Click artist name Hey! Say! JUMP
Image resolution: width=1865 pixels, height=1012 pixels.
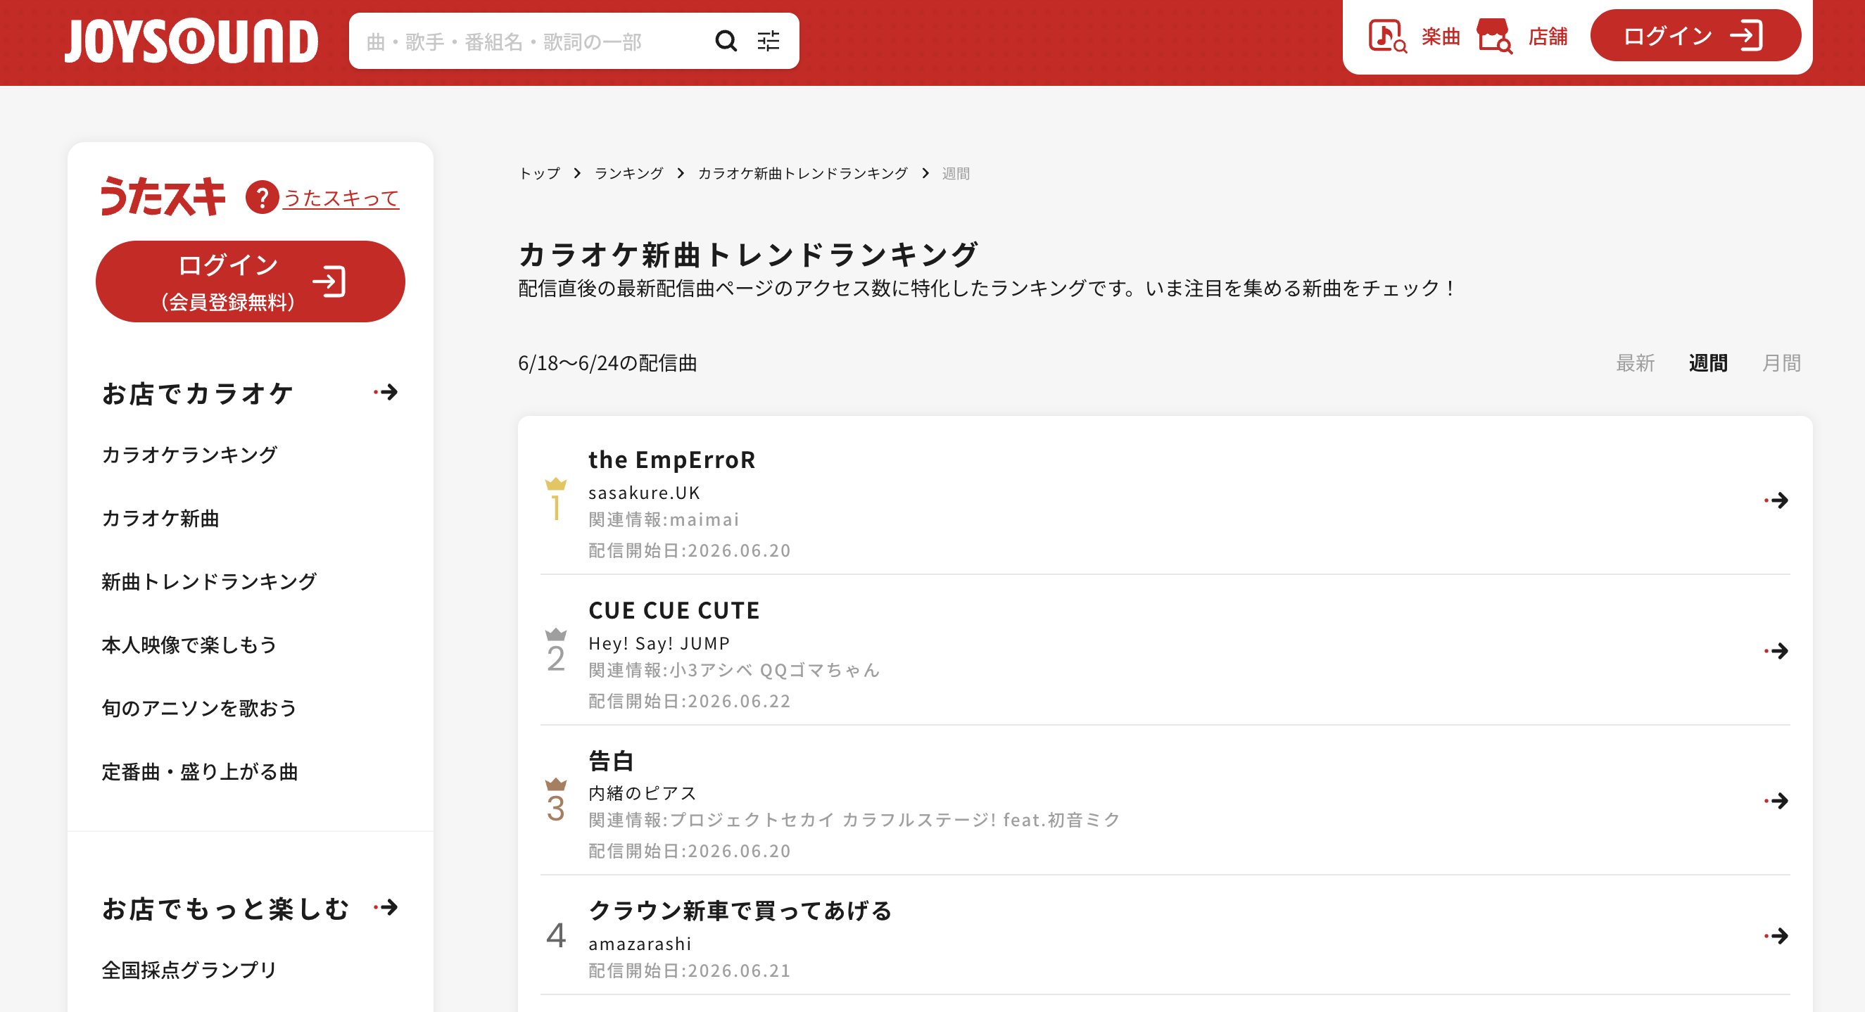659,643
